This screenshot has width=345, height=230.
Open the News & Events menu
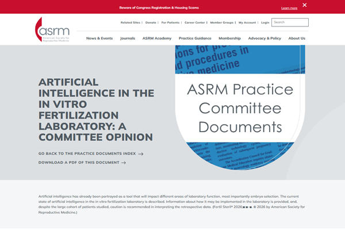click(x=99, y=39)
